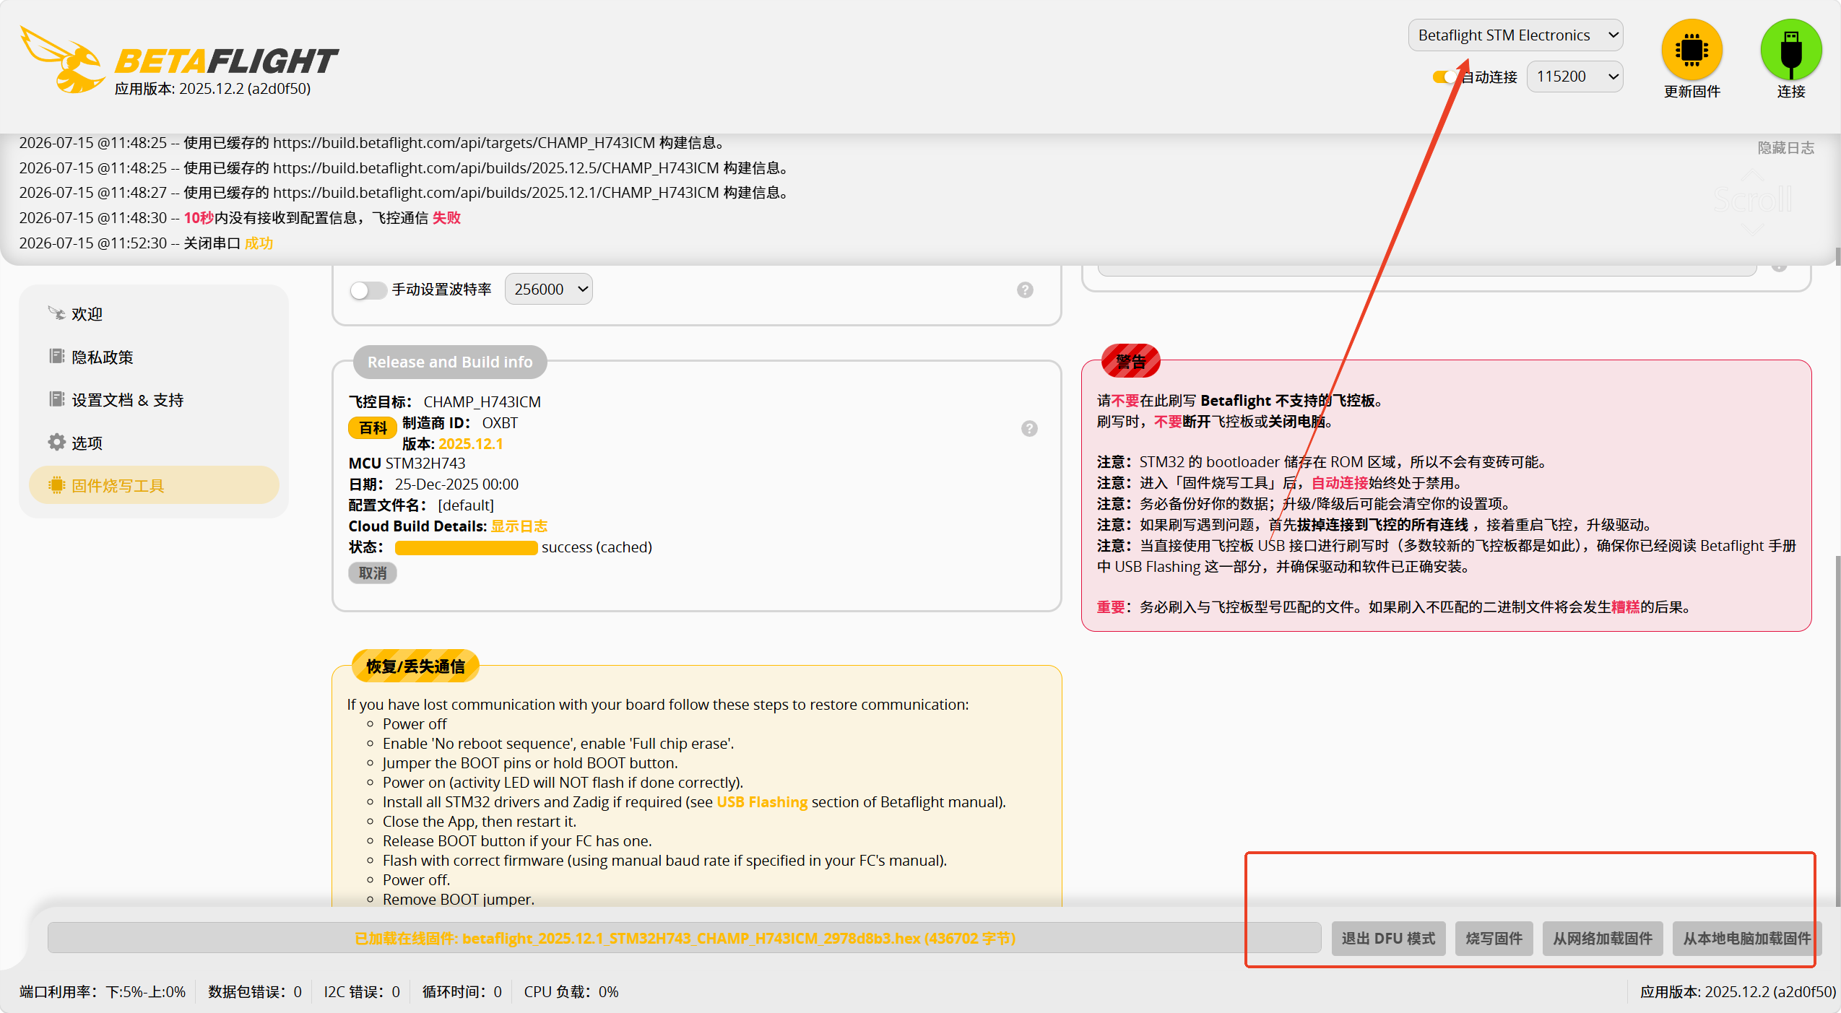The width and height of the screenshot is (1841, 1013).
Task: Click the green 连接 USB icon
Action: click(x=1791, y=49)
